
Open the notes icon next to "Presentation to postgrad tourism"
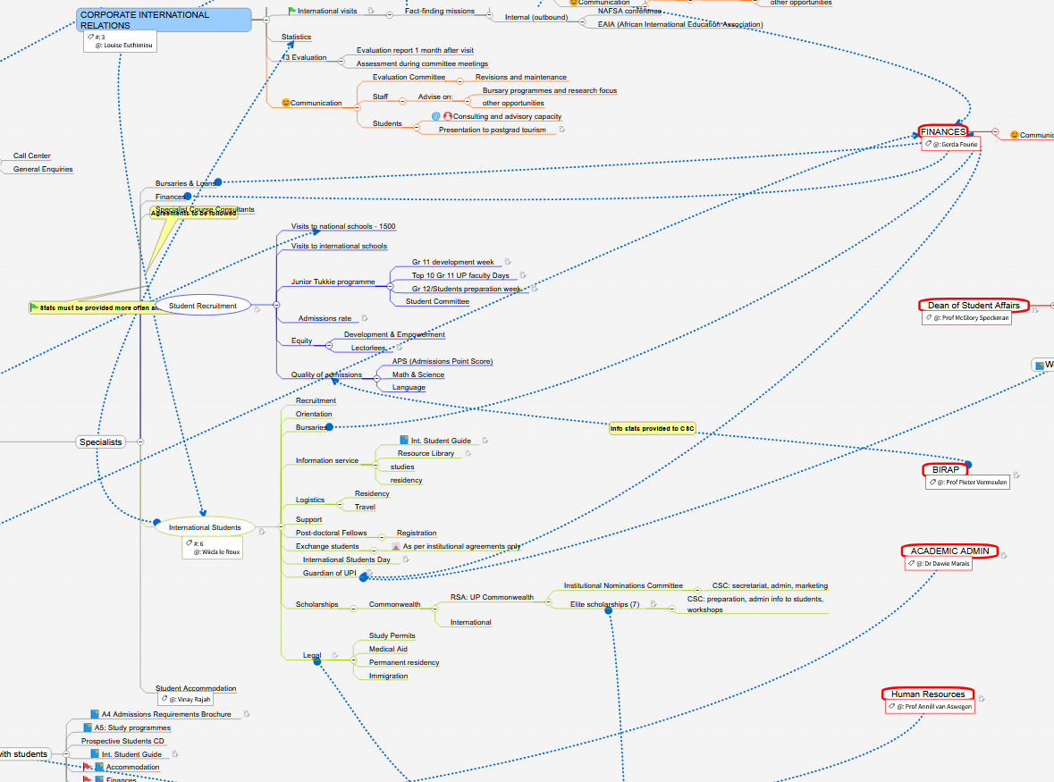tap(561, 129)
